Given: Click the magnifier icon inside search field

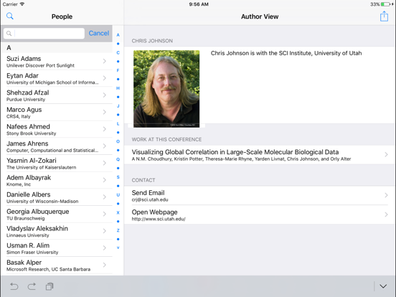Looking at the screenshot, I should pyautogui.click(x=9, y=33).
